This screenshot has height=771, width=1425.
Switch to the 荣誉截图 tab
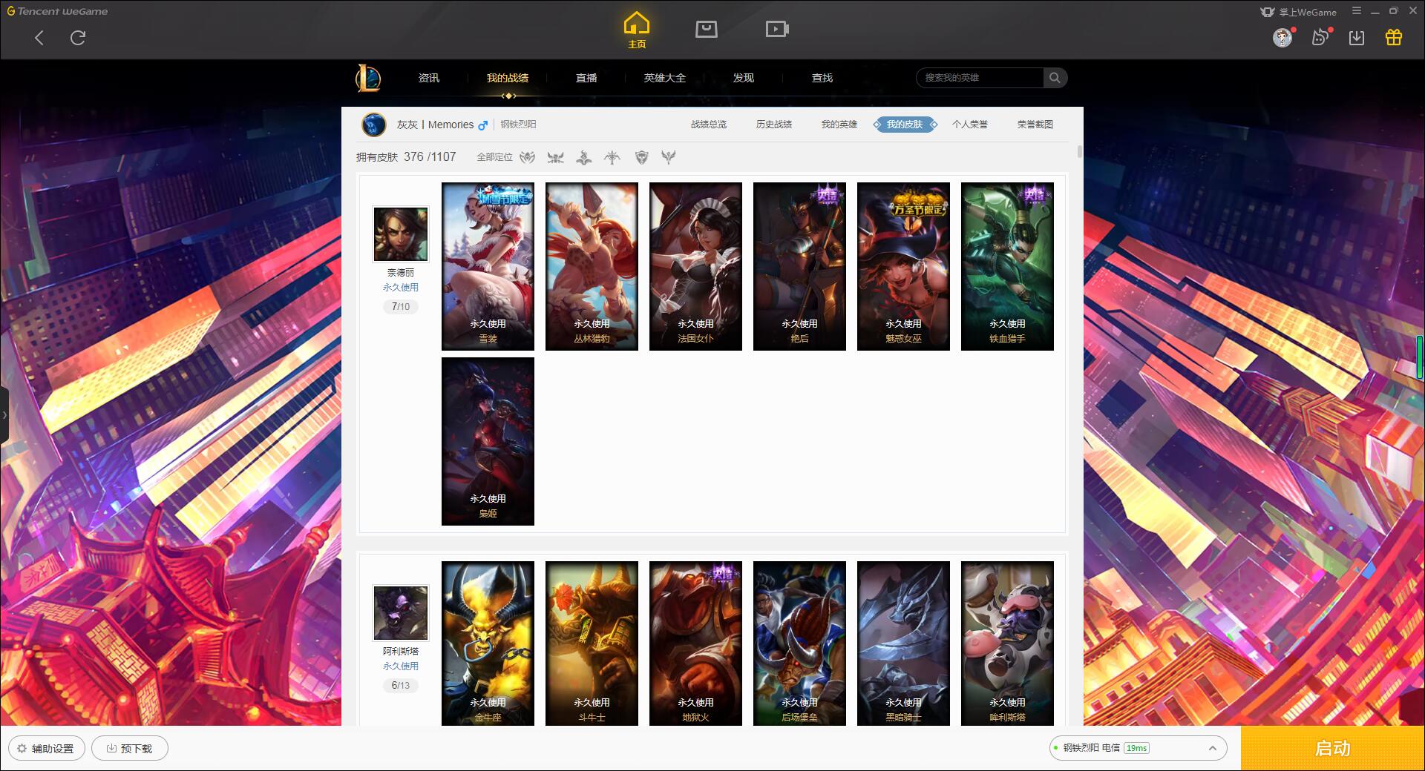pyautogui.click(x=1035, y=125)
